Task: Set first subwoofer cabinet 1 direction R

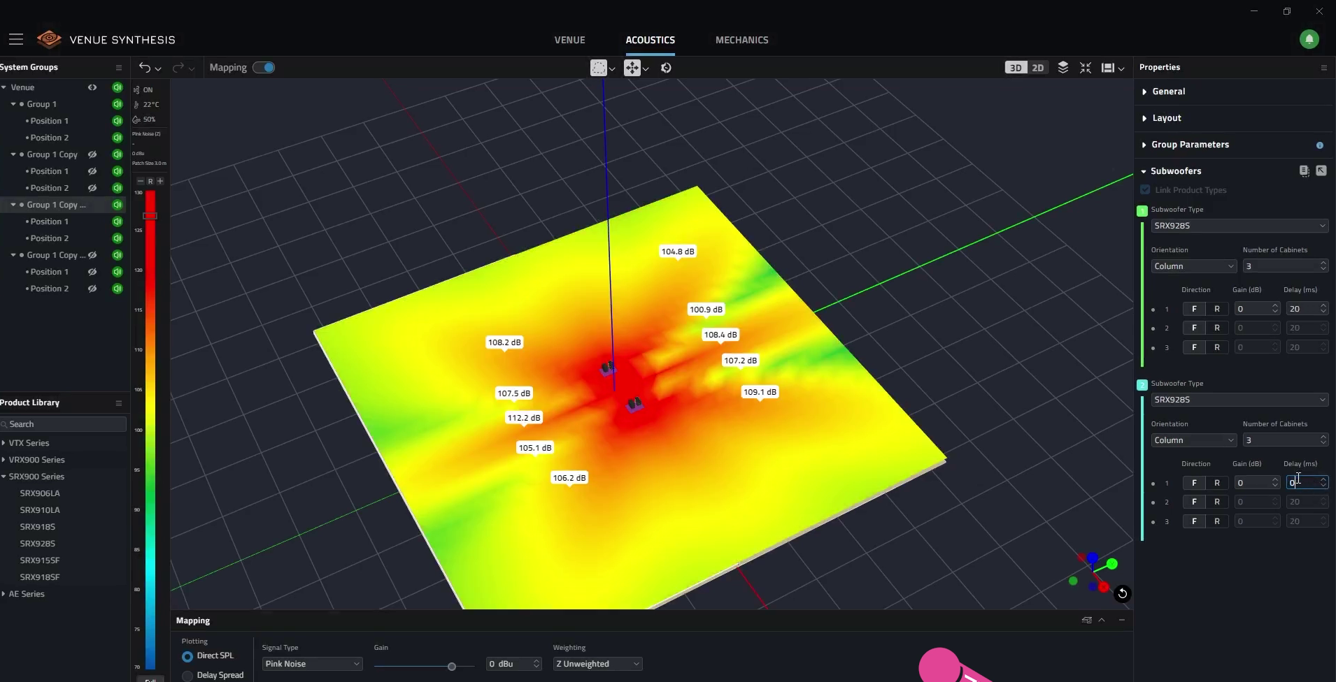Action: pos(1216,309)
